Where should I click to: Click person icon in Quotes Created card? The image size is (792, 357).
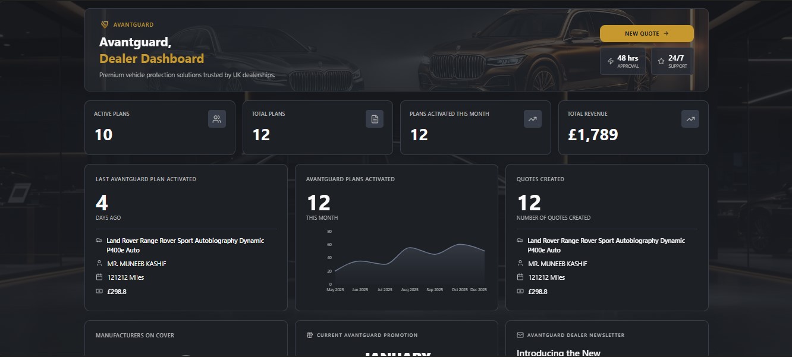click(520, 263)
